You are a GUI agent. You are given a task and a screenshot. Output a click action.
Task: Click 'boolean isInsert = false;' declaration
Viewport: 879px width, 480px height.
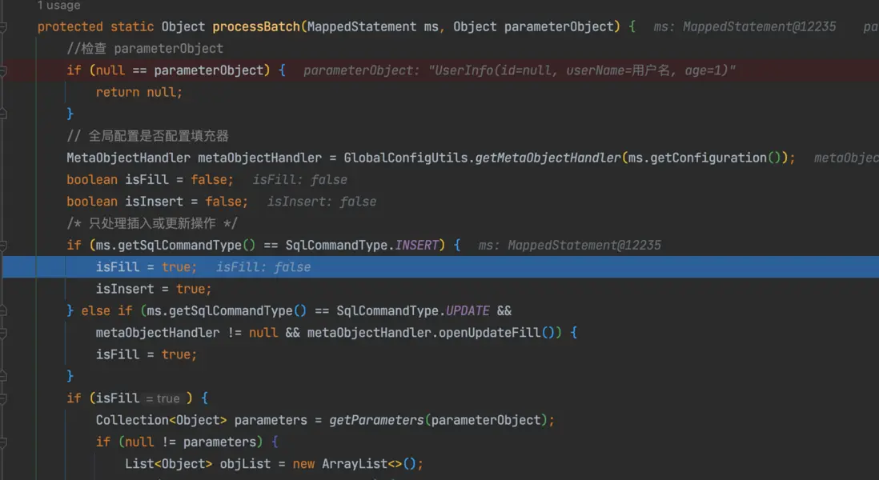tap(158, 202)
